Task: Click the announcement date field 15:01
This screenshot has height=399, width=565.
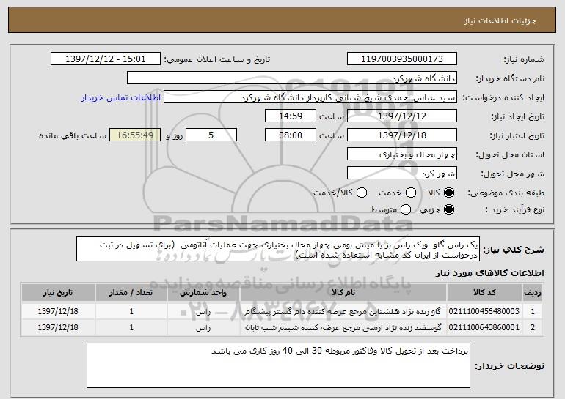Action: 106,59
